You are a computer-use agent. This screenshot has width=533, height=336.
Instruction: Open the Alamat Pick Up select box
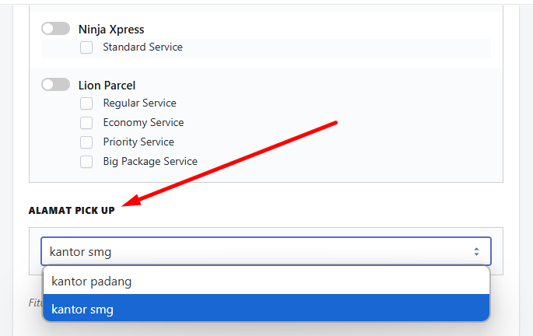click(x=266, y=251)
